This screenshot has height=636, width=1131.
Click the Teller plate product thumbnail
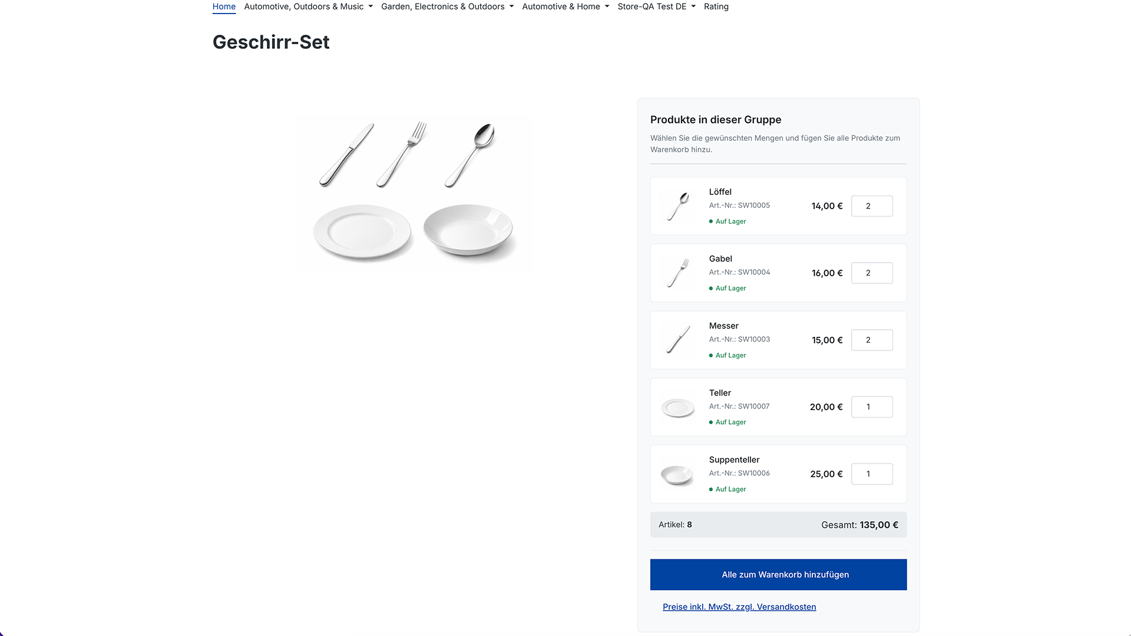(x=677, y=408)
